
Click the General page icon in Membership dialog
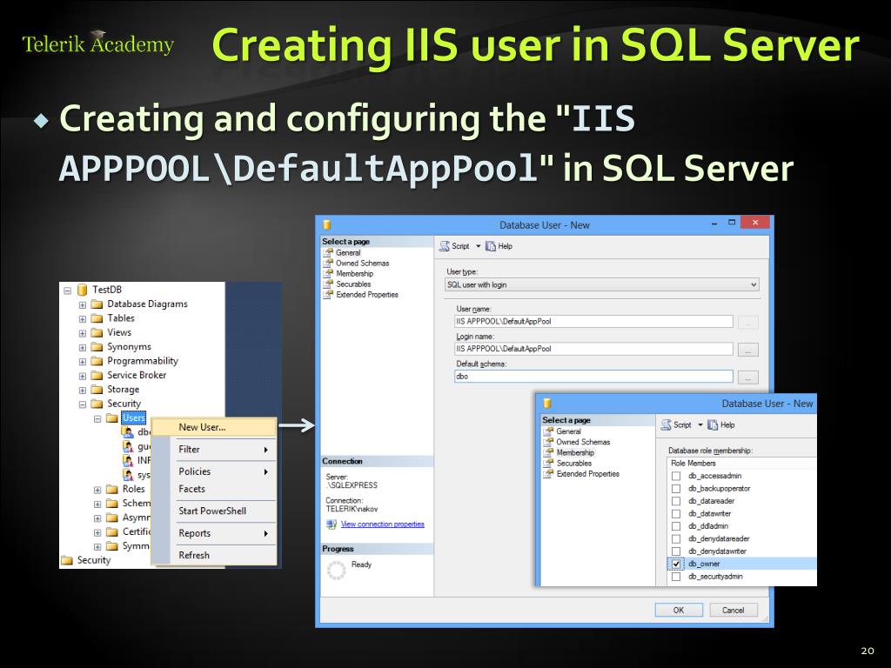click(548, 431)
